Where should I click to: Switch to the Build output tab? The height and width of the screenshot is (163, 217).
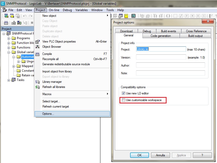(x=195, y=36)
